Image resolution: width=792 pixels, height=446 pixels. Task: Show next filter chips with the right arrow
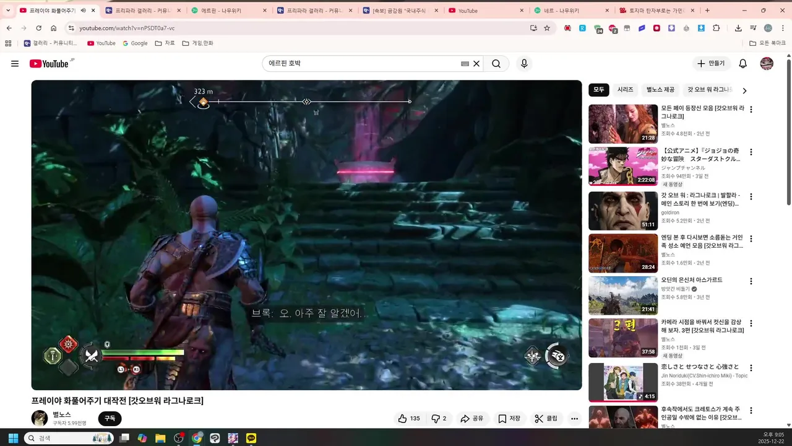(744, 90)
